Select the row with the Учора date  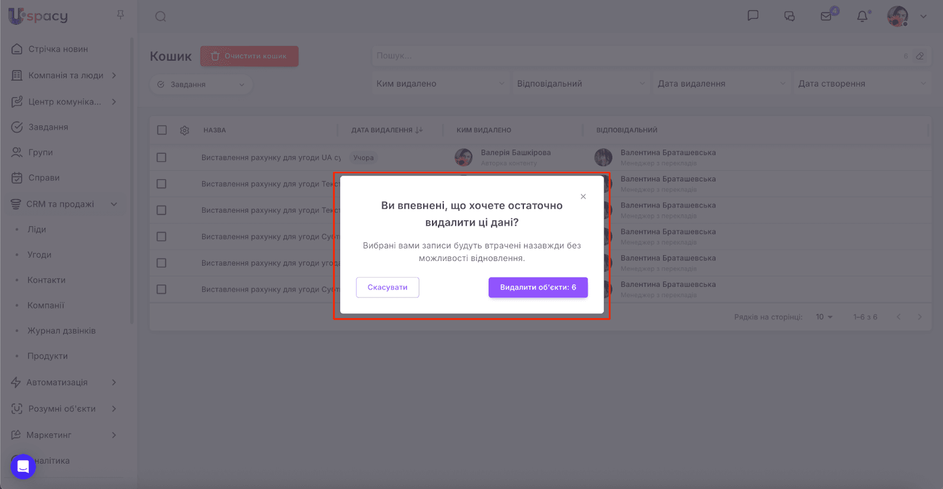(x=161, y=158)
